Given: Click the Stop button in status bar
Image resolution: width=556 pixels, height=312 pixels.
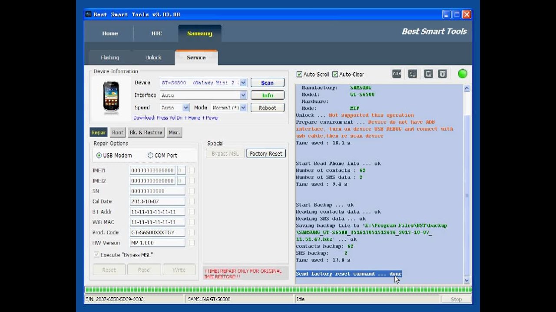Looking at the screenshot, I should pyautogui.click(x=456, y=299).
